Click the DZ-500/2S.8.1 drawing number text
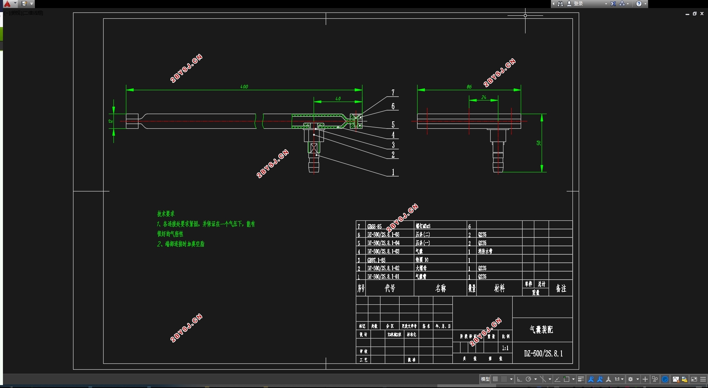Image resolution: width=708 pixels, height=388 pixels. pyautogui.click(x=543, y=354)
